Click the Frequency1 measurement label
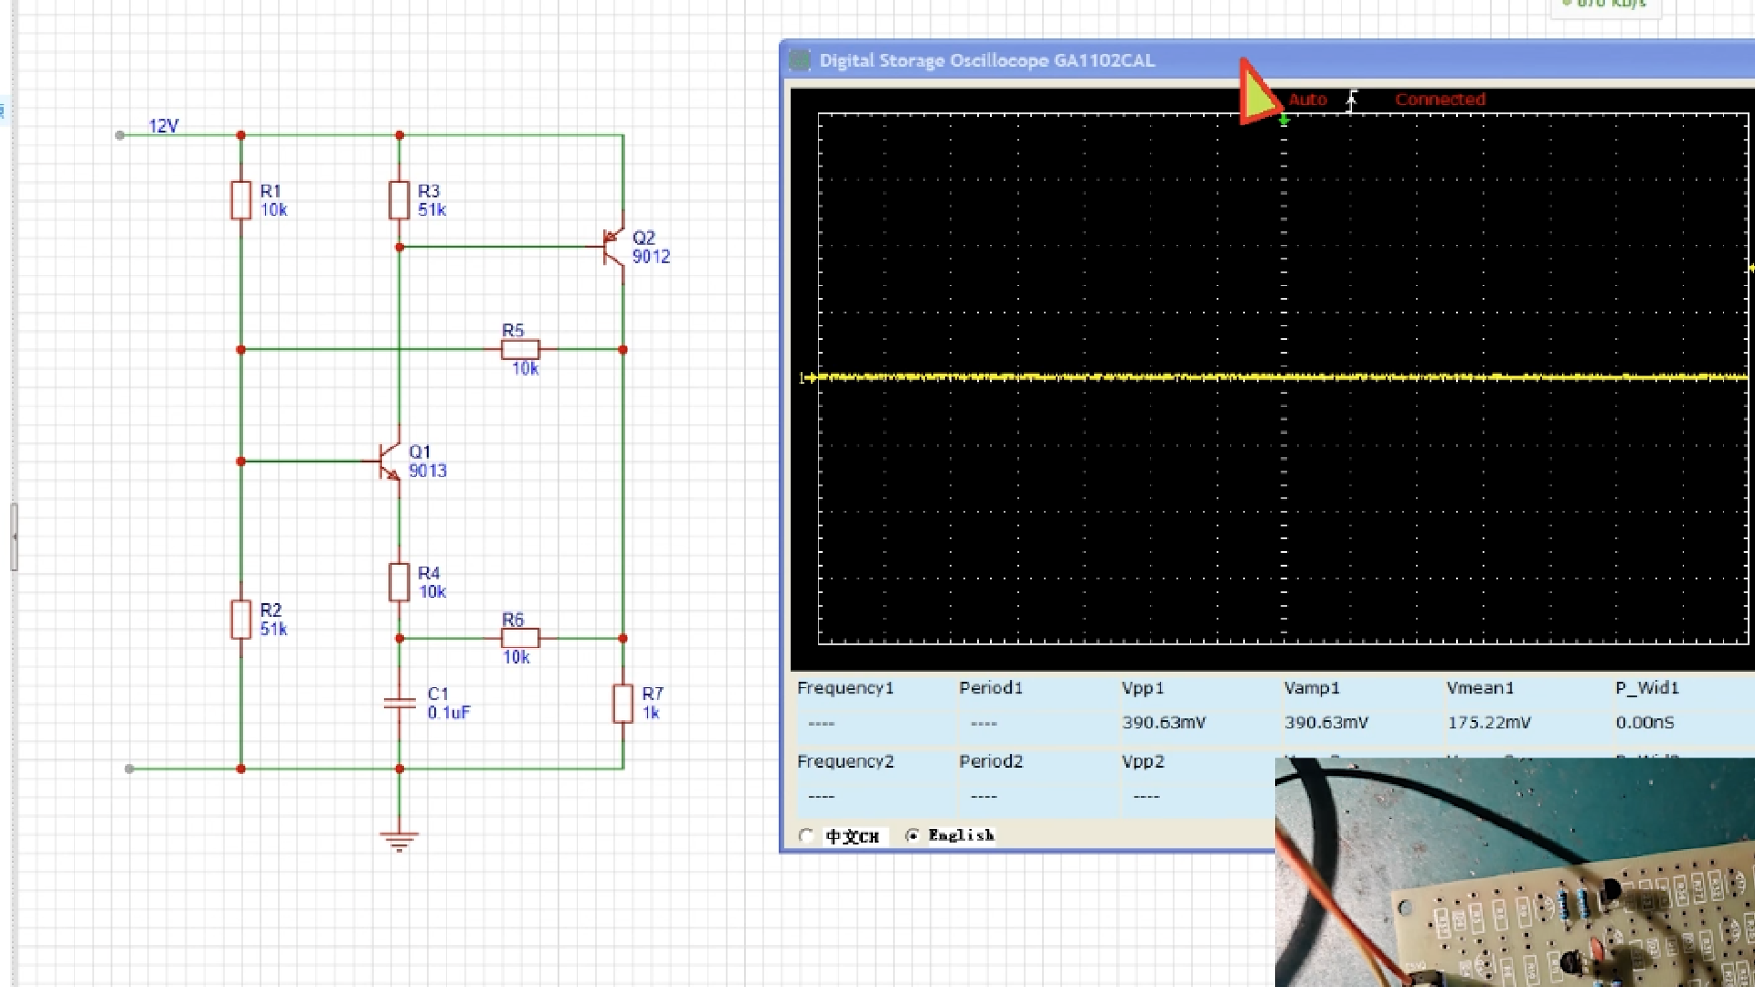Screen dimensions: 1755x987 pyautogui.click(x=845, y=688)
